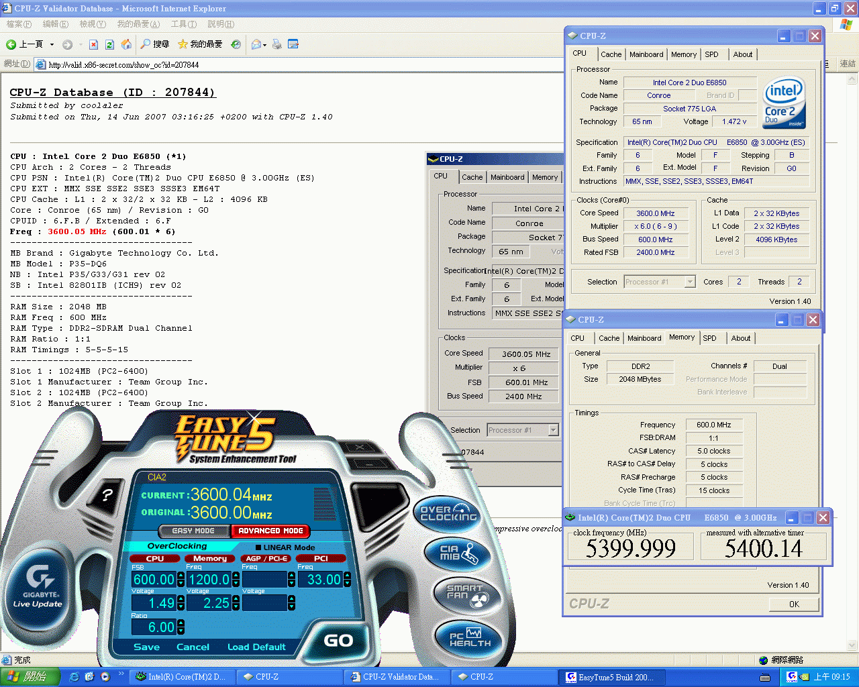Switch EasyTune5 to Easy Mode

coord(193,531)
